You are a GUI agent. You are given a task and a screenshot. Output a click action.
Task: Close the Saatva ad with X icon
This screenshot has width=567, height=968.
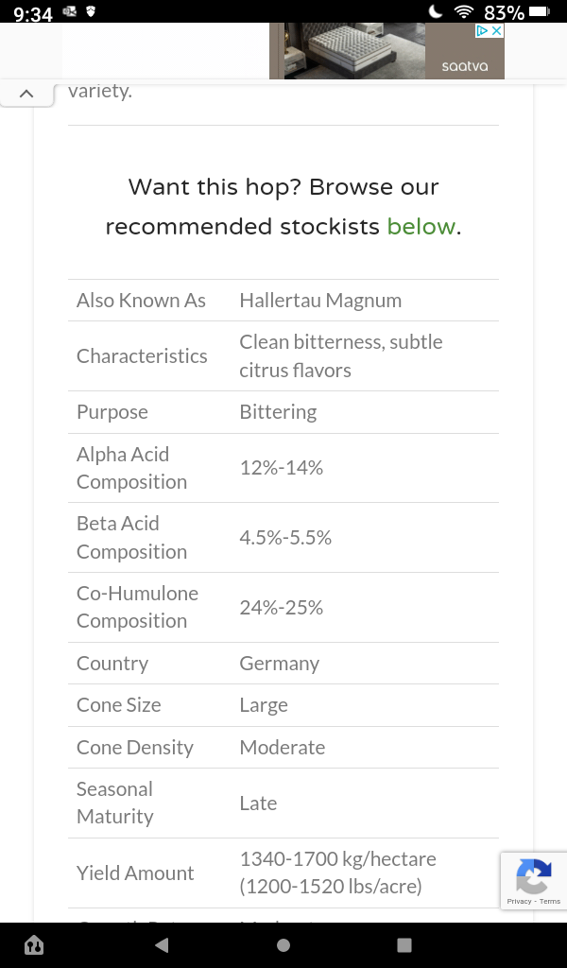click(496, 30)
